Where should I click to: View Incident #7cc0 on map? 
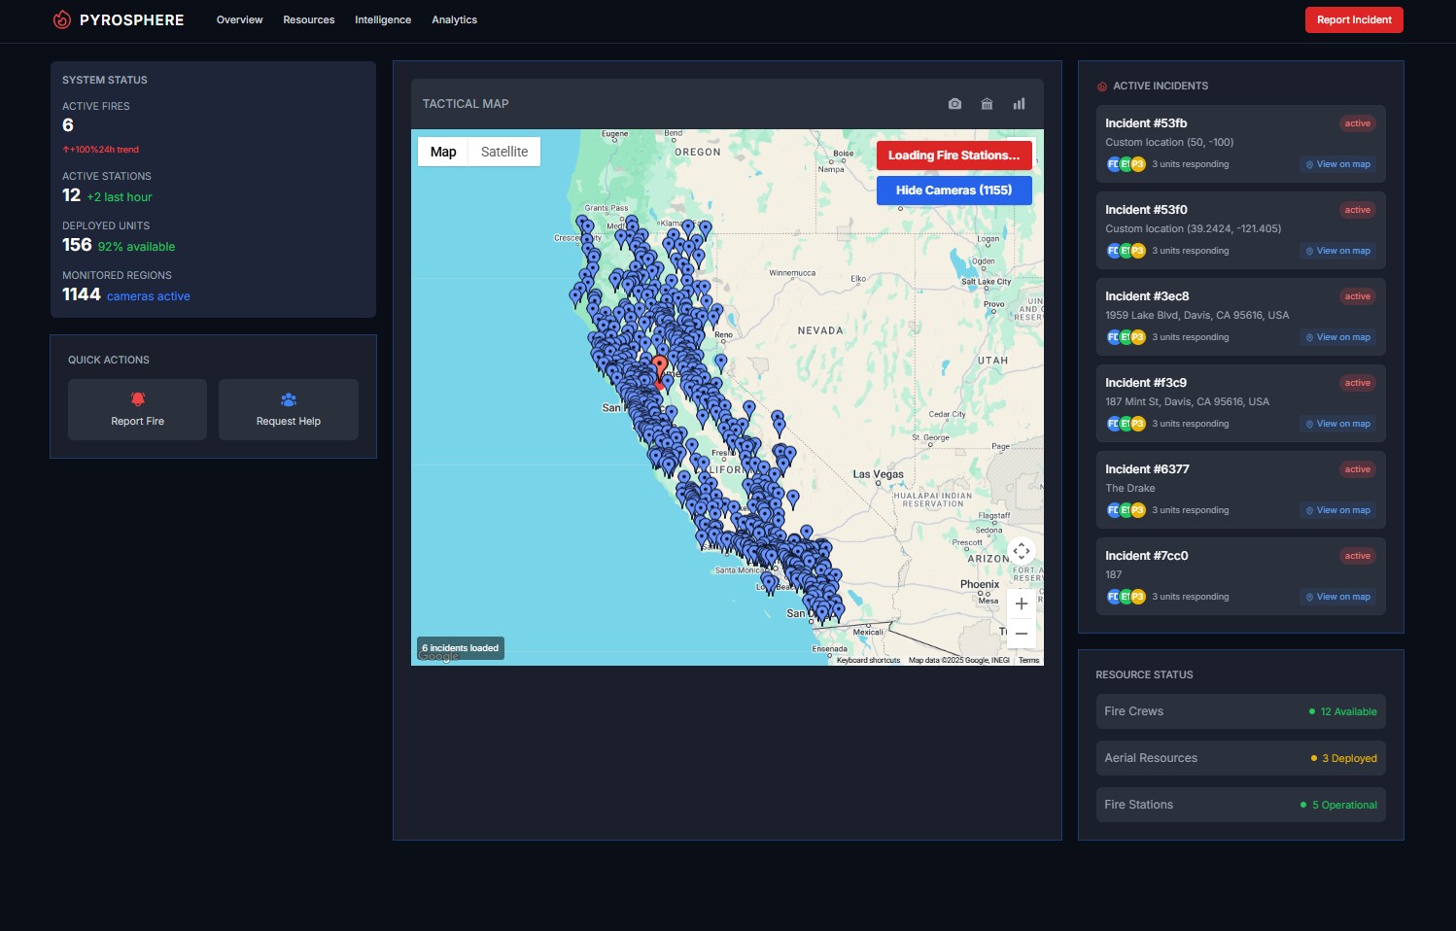tap(1338, 597)
